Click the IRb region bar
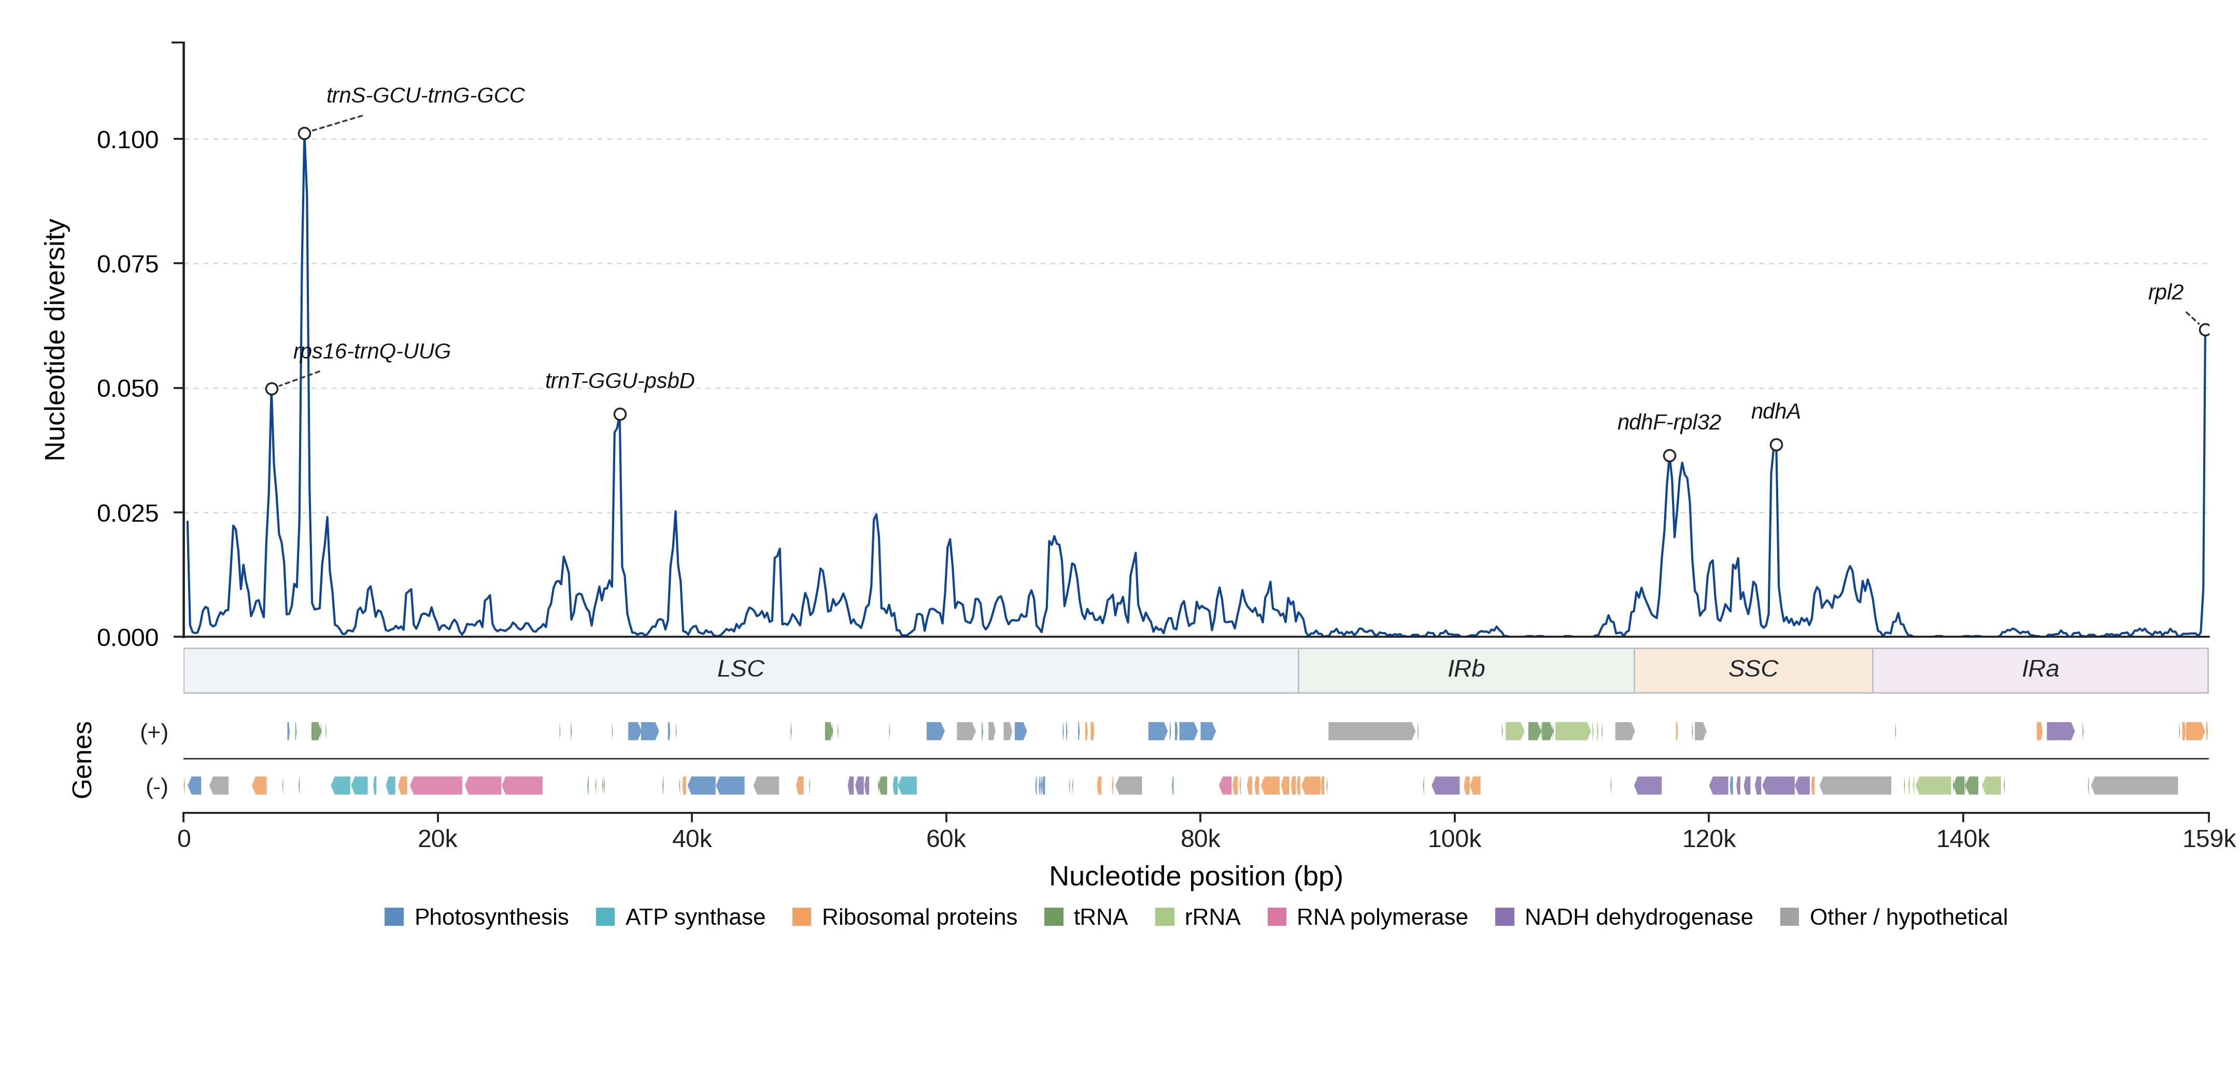This screenshot has width=2240, height=1089. point(1466,670)
